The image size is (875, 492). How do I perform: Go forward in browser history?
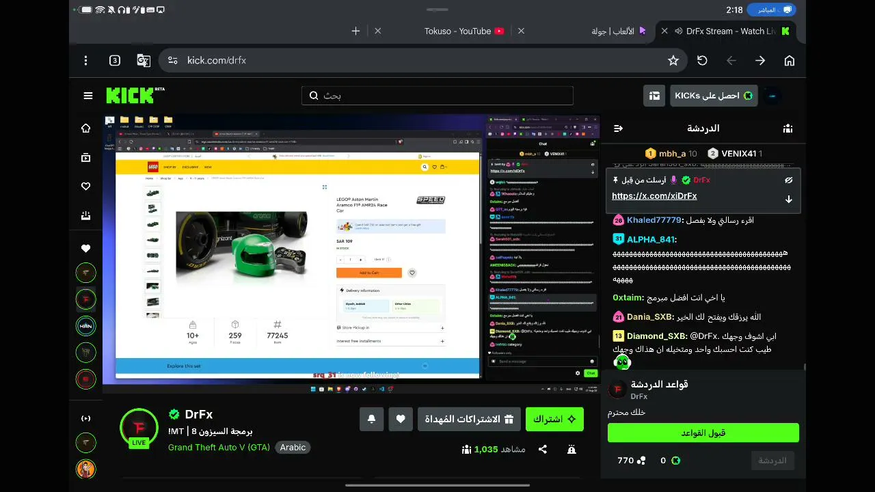pyautogui.click(x=760, y=61)
